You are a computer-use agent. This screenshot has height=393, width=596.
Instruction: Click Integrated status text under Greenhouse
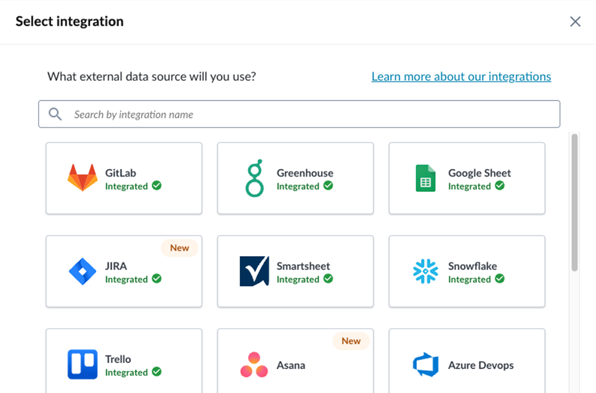(298, 186)
